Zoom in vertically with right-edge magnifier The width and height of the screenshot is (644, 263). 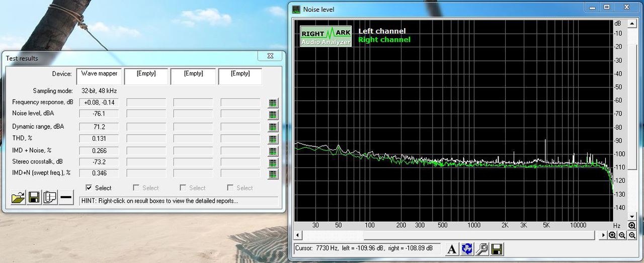632,226
